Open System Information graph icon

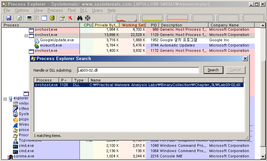30,18
